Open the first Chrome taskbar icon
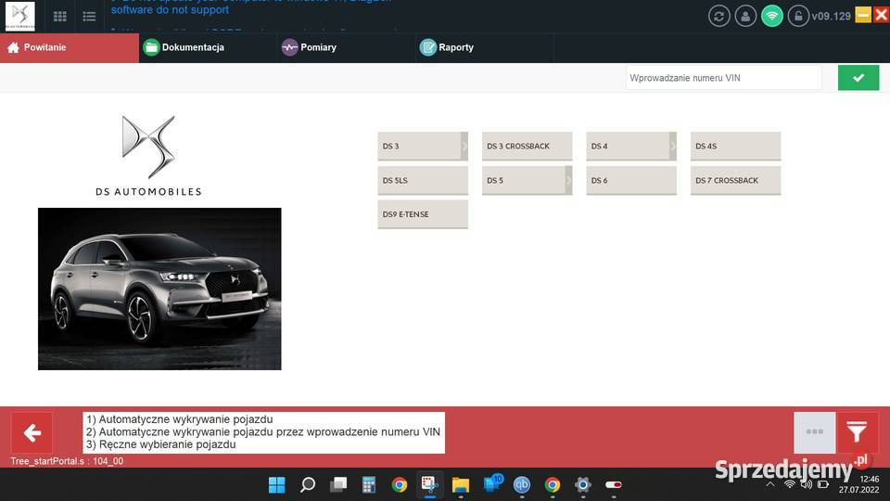890x501 pixels. point(400,484)
